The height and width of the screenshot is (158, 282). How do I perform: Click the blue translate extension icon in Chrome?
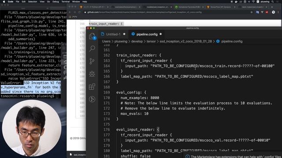257,12
